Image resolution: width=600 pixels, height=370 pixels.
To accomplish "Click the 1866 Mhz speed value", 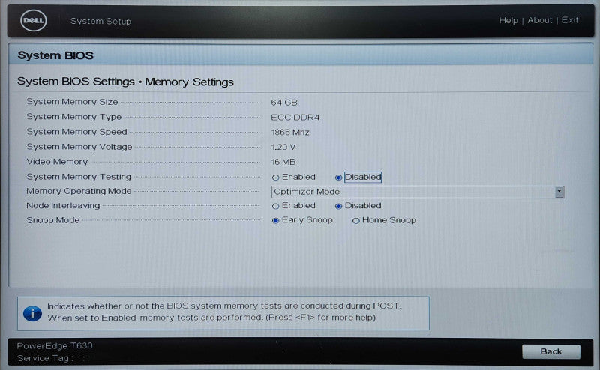I will coord(290,133).
